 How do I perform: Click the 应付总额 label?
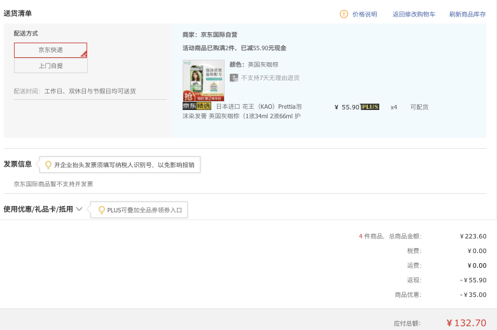407,324
